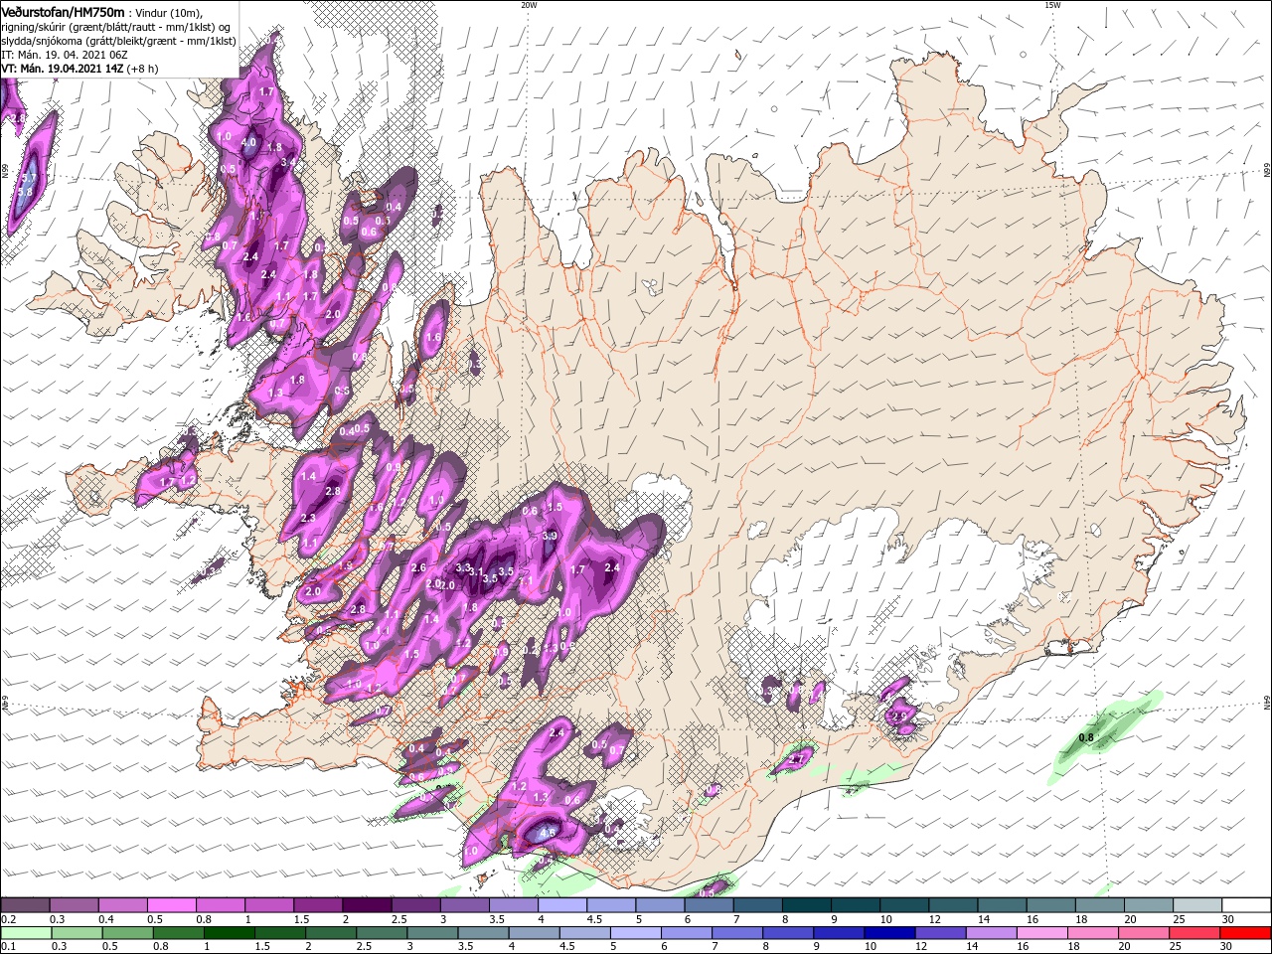Select the bright pink swatch between 0.5 and 0.8 in snow legend
The image size is (1272, 954).
point(171,905)
